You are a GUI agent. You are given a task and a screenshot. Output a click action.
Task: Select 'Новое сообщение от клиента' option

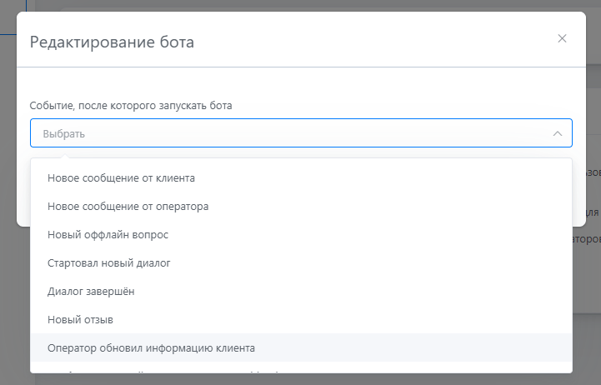(121, 177)
